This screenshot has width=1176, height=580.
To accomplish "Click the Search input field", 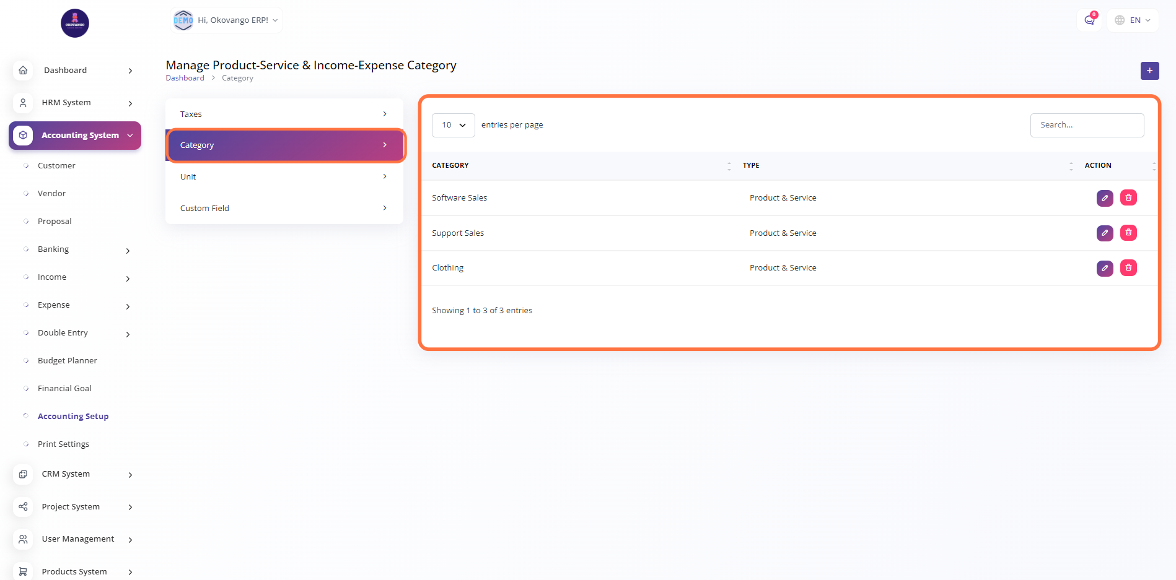I will (1087, 125).
